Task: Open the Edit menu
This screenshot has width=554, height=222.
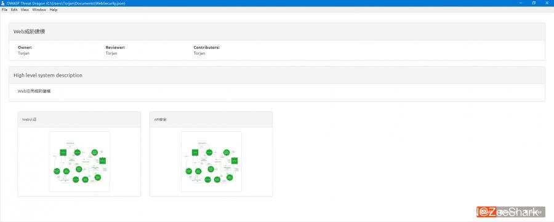Action: [x=14, y=10]
